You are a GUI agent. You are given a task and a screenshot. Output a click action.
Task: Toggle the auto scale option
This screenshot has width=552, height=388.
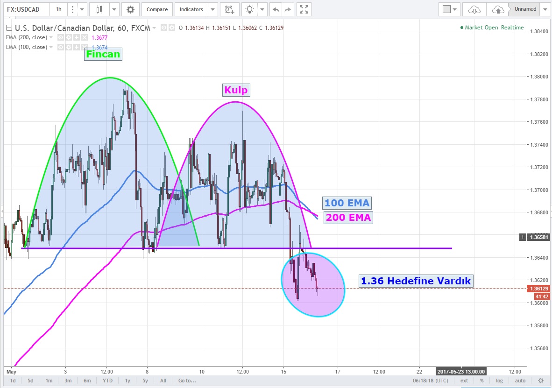click(521, 381)
